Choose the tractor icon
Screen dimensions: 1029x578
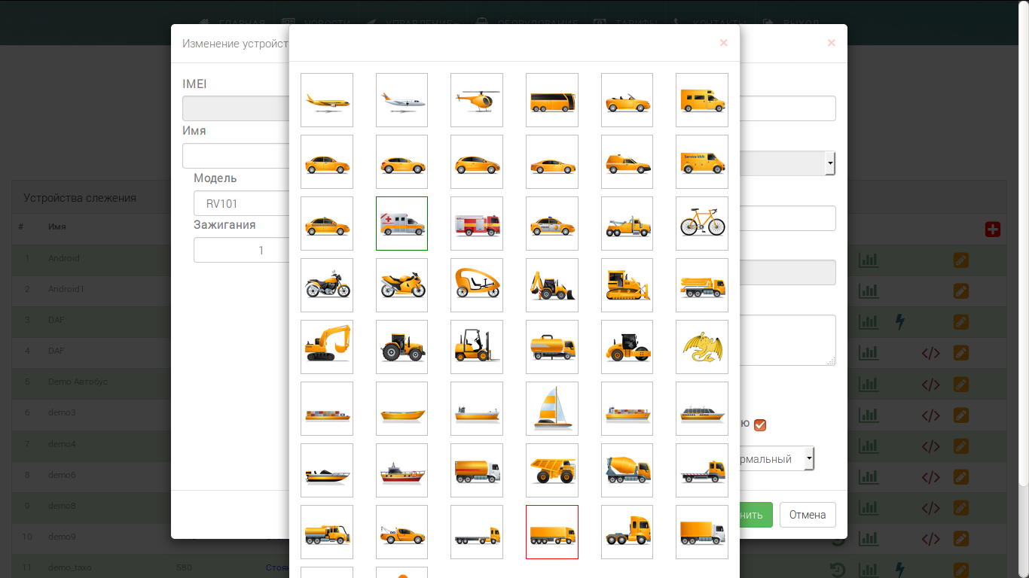pos(402,347)
